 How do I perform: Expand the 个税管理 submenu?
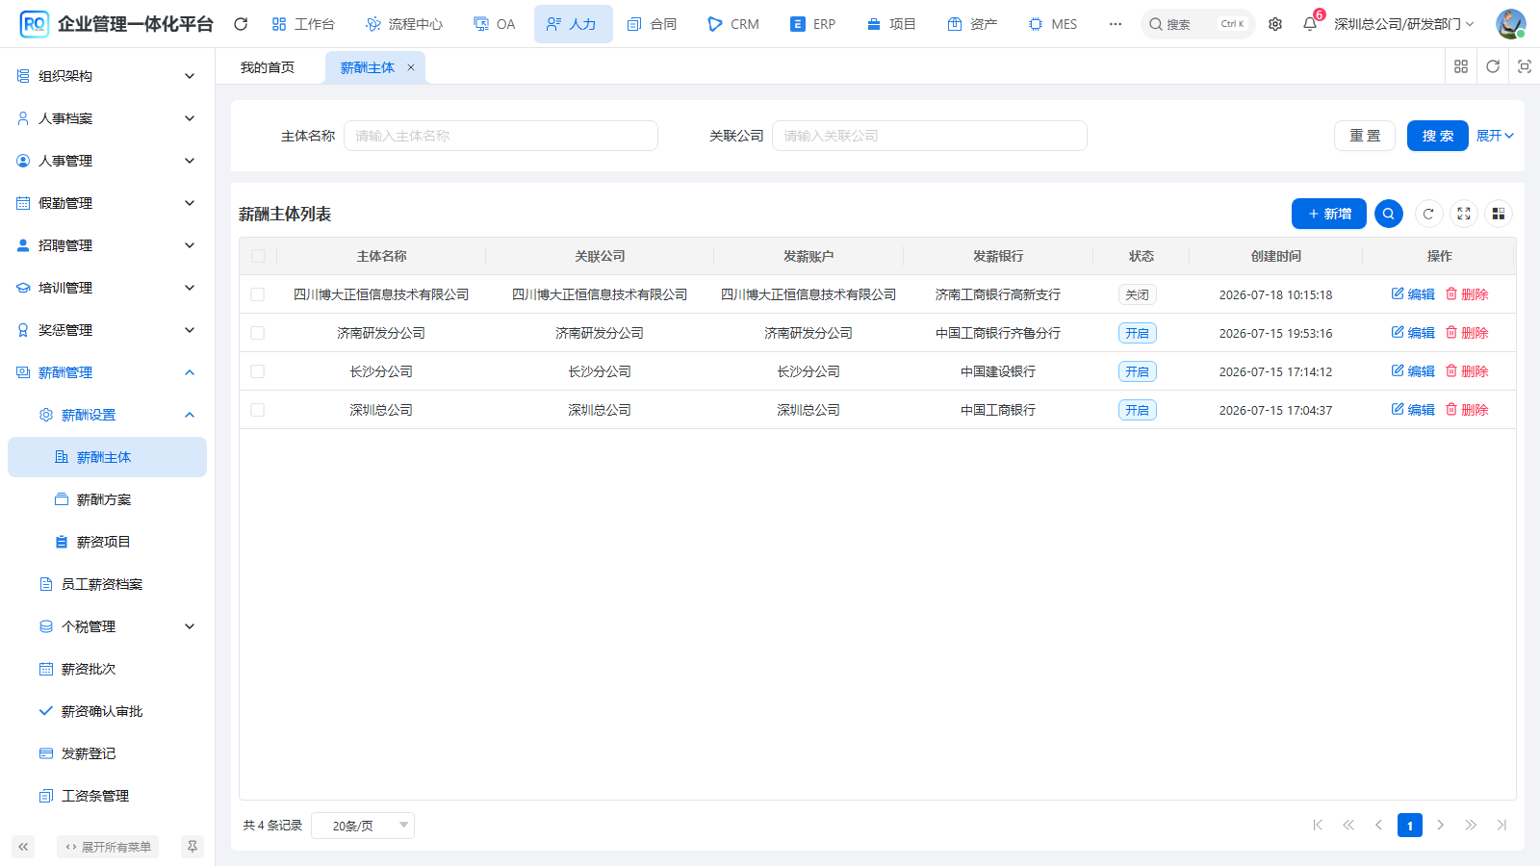pyautogui.click(x=107, y=626)
